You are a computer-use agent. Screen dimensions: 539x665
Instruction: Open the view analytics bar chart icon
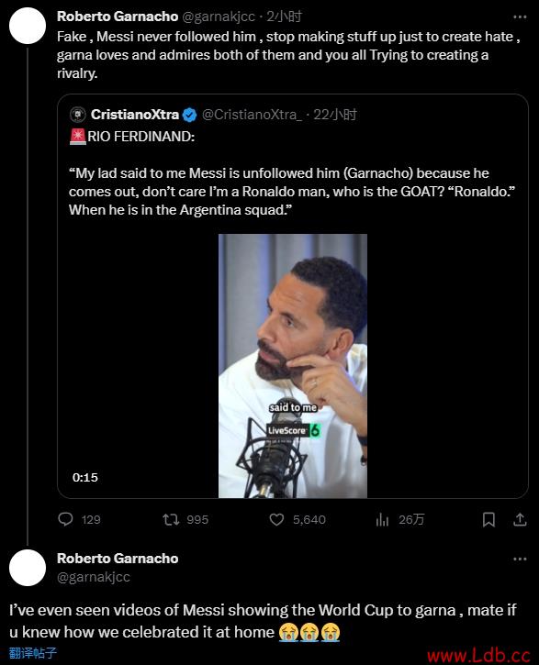382,519
